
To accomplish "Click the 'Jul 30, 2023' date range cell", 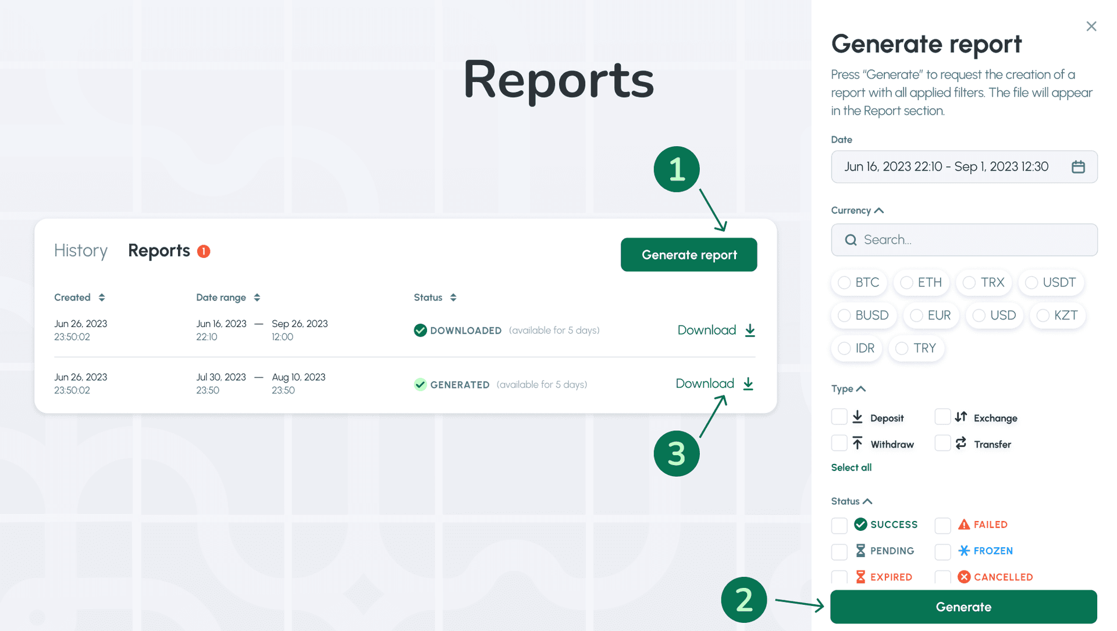I will (221, 377).
